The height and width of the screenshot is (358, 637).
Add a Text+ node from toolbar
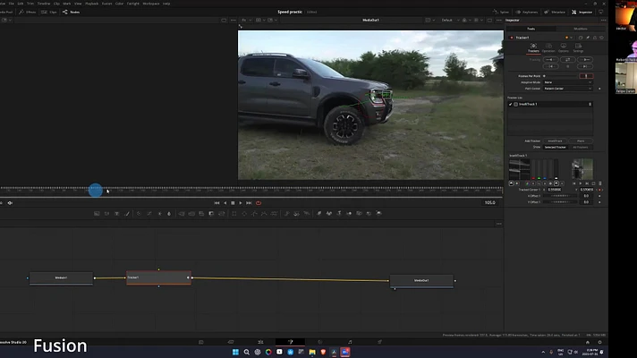tap(116, 213)
